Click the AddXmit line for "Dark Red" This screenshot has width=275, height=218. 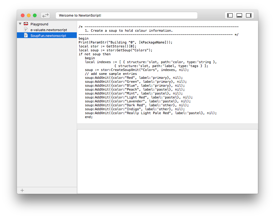(137, 105)
